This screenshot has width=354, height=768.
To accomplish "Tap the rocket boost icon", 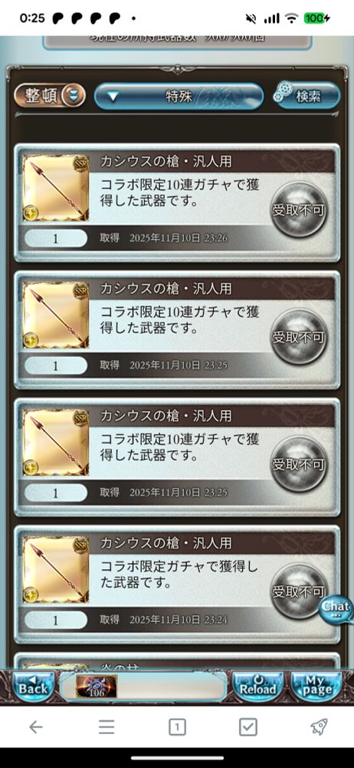I will point(319,727).
